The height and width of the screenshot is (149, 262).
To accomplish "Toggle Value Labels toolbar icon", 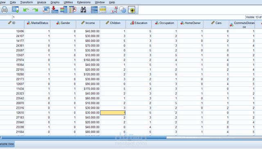I will click(114, 10).
